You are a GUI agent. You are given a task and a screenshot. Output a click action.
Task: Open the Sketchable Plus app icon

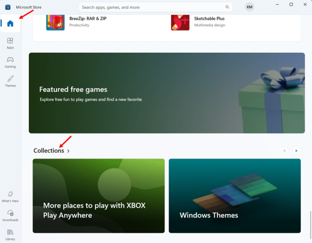180,22
